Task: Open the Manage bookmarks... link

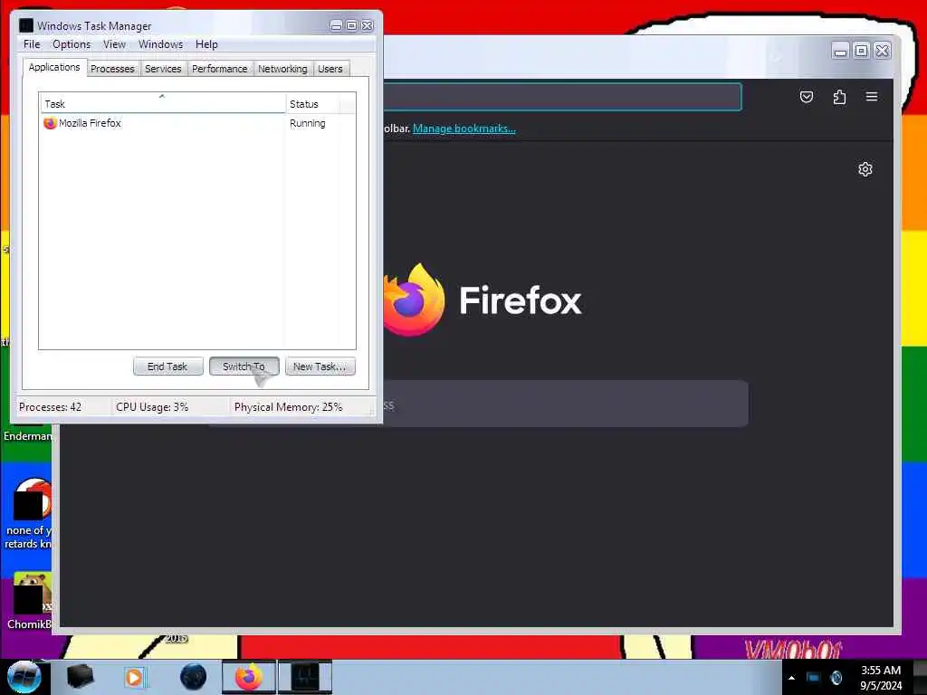Action: [x=464, y=129]
